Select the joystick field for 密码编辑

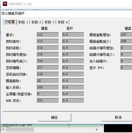pyautogui.click(x=73, y=67)
